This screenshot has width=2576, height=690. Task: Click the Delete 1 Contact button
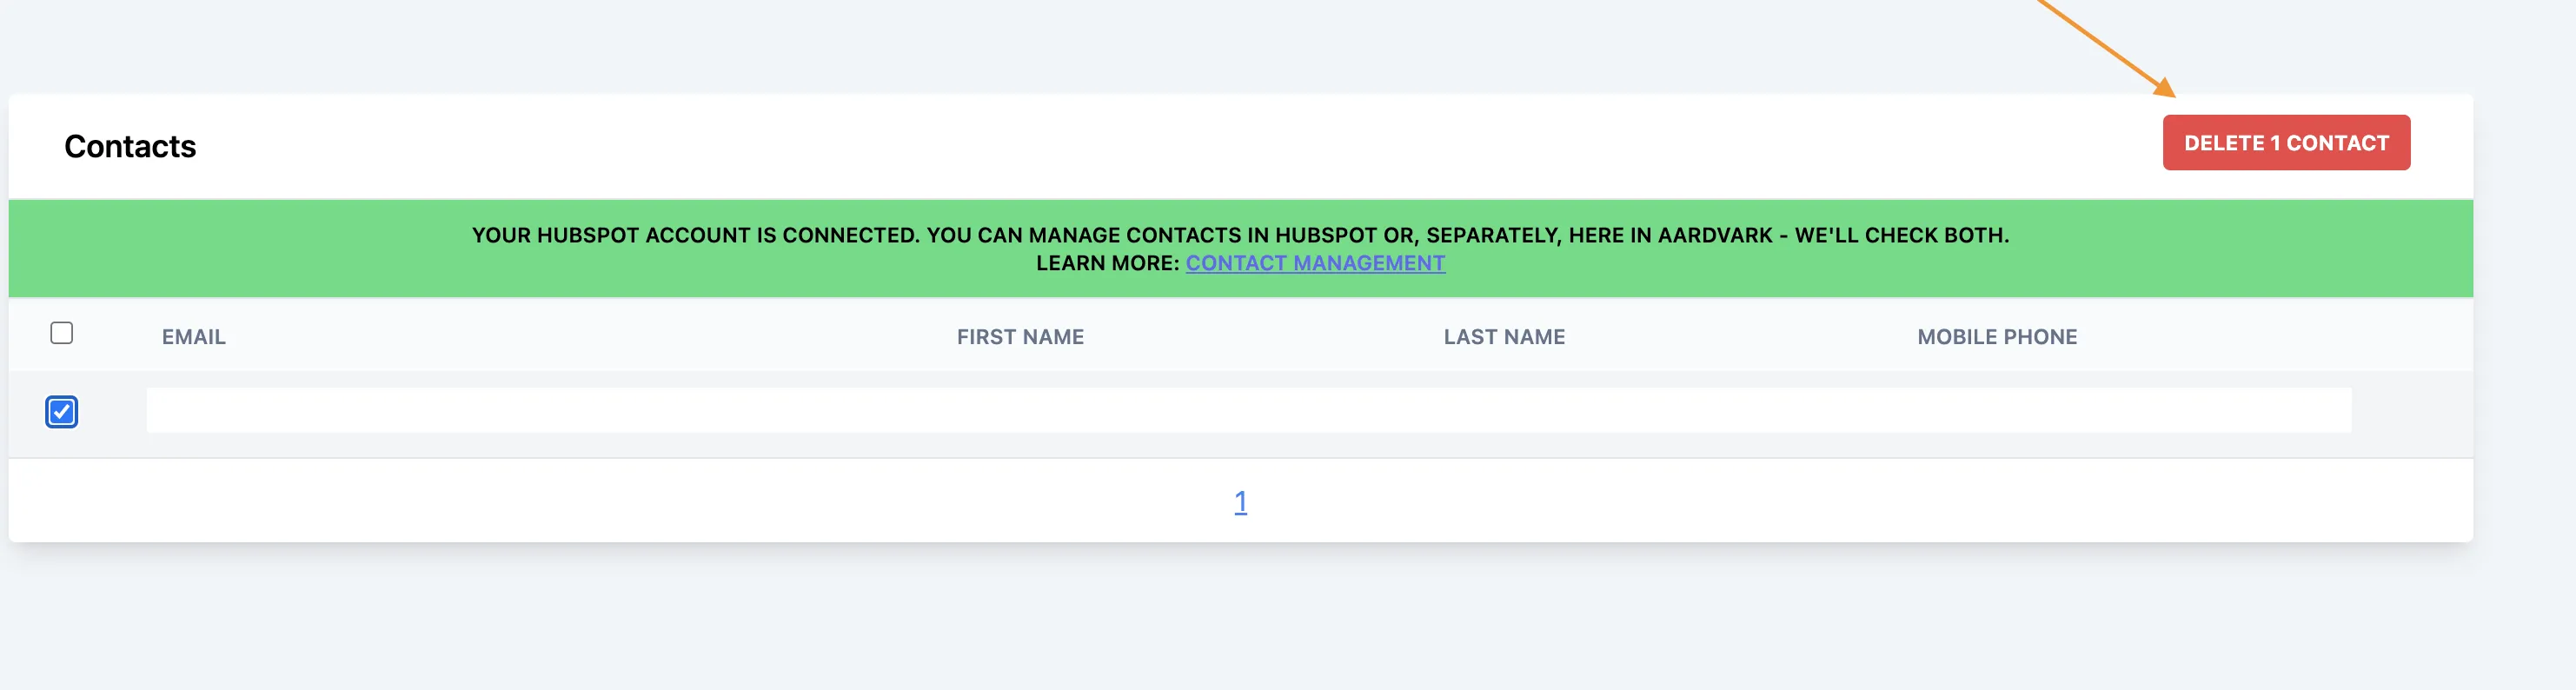[2285, 143]
